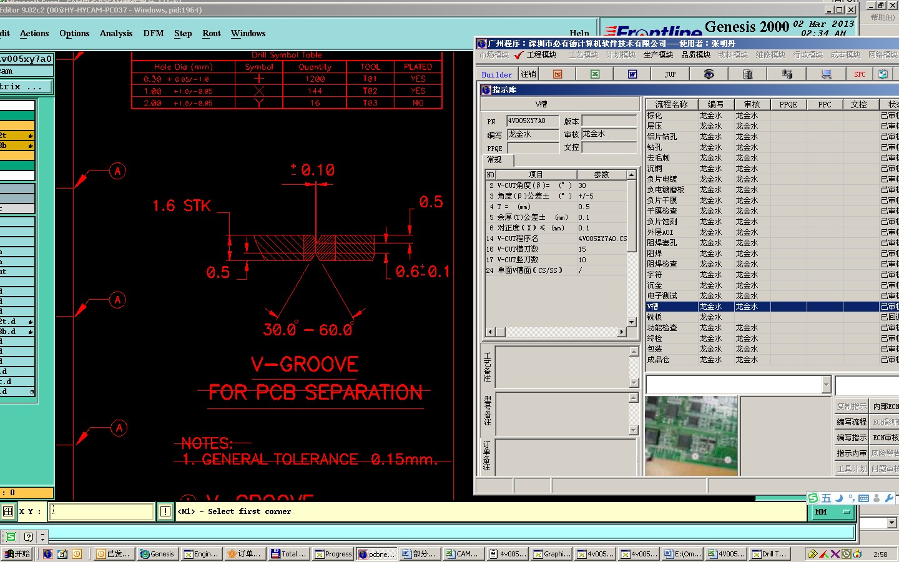Click the 五 input mode indicator in the IME bar
The image size is (899, 562).
pyautogui.click(x=827, y=498)
